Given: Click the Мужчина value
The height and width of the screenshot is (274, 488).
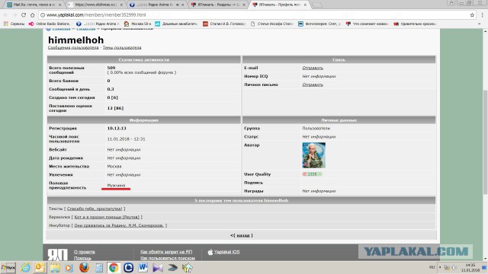Looking at the screenshot, I should [116, 185].
